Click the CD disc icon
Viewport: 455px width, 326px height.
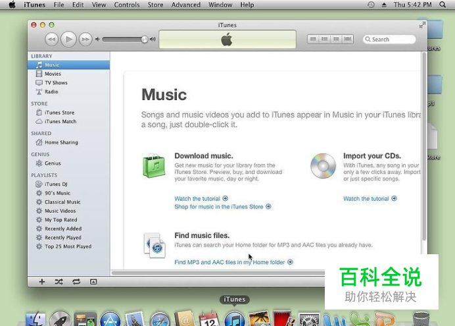323,165
